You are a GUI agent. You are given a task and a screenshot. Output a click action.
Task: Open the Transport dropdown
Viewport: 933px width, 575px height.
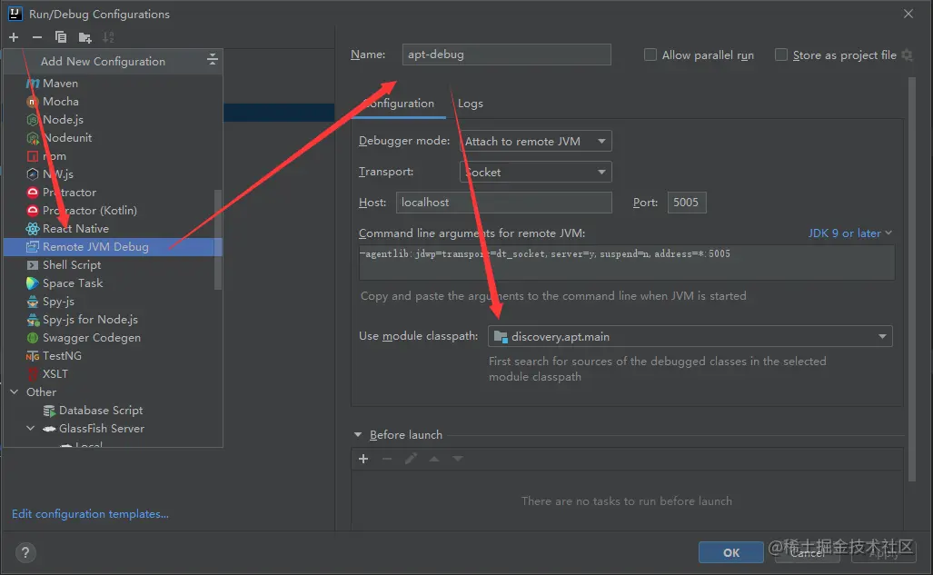tap(535, 172)
